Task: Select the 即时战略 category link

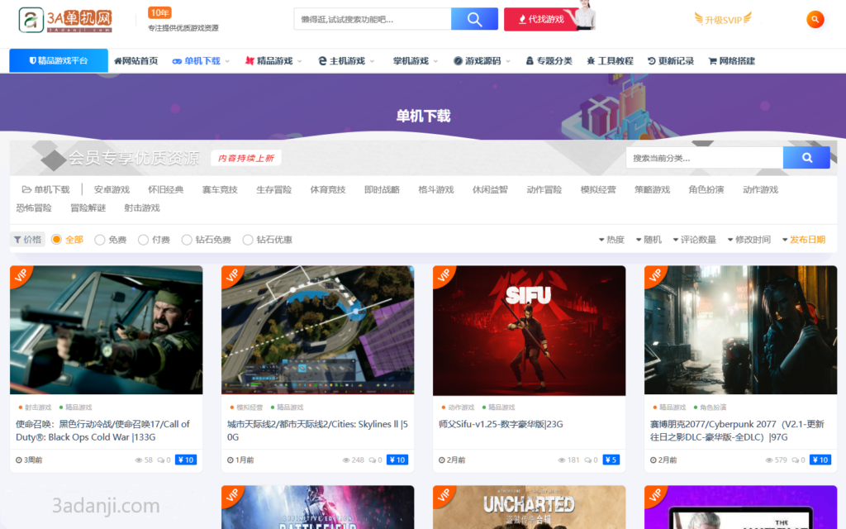Action: [382, 189]
